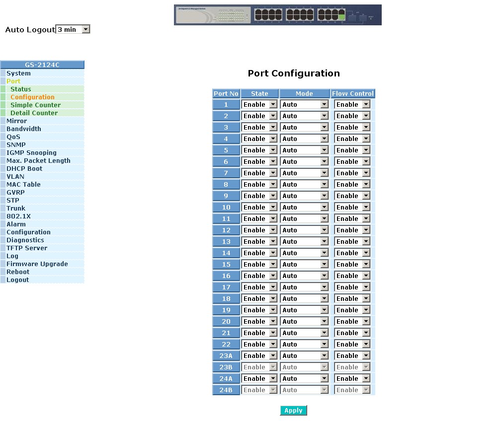Click port number 10 cell
The width and height of the screenshot is (500, 421).
tap(226, 208)
